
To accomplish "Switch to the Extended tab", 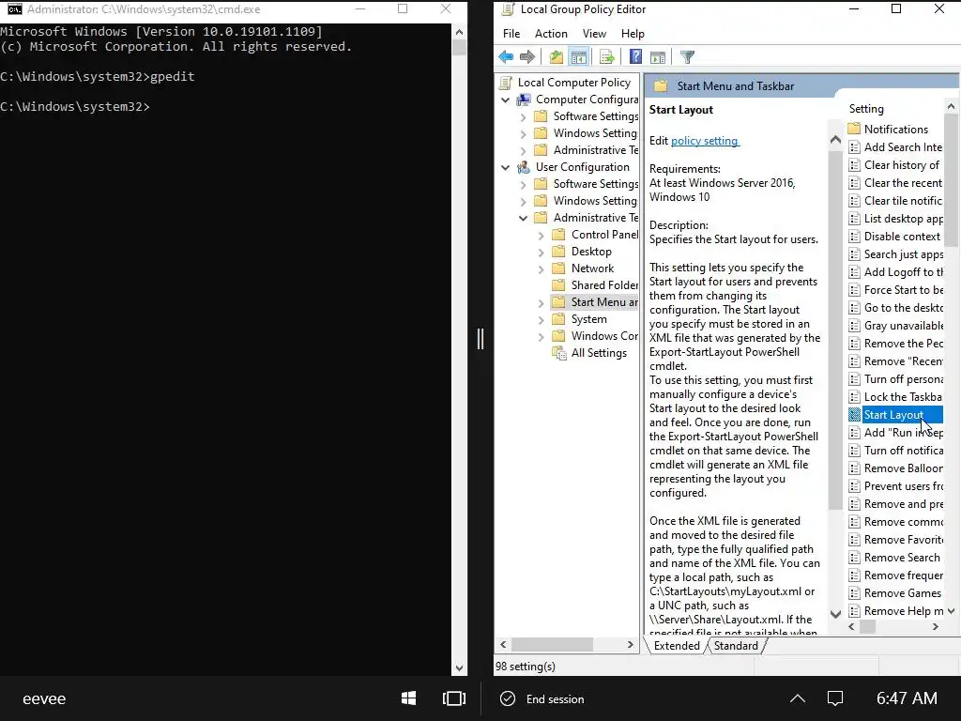I will click(677, 646).
